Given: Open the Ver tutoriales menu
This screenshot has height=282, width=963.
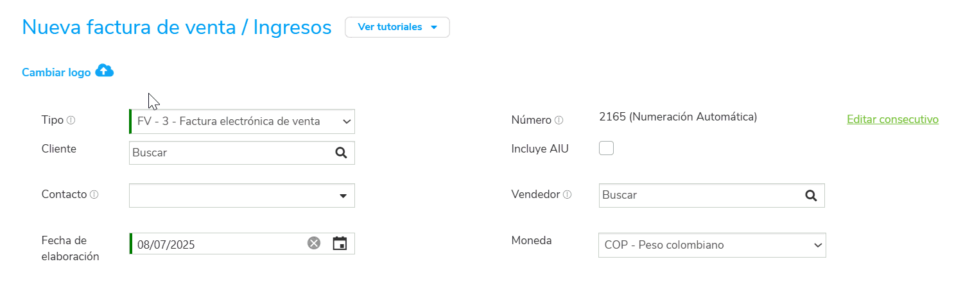Looking at the screenshot, I should (x=397, y=27).
